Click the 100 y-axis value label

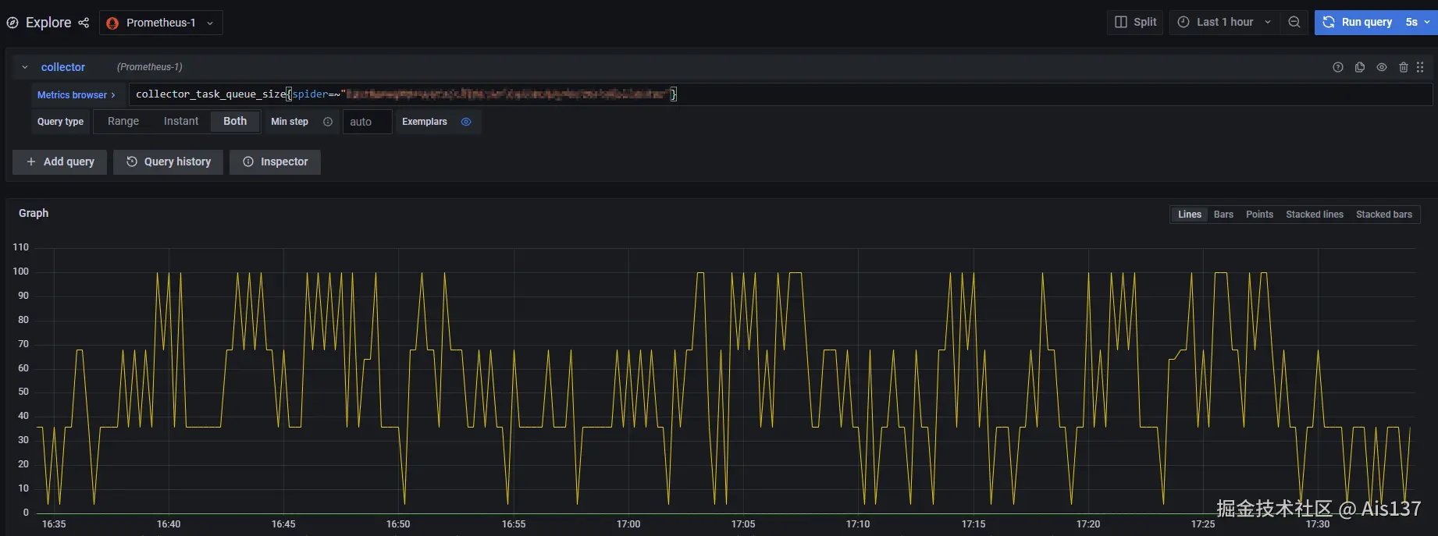tap(20, 272)
